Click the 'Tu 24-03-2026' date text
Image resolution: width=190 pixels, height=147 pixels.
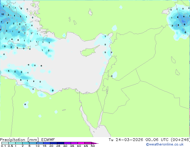pyautogui.click(x=126, y=140)
